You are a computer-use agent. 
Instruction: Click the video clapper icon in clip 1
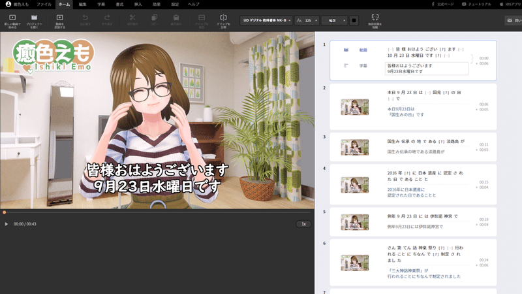[346, 50]
